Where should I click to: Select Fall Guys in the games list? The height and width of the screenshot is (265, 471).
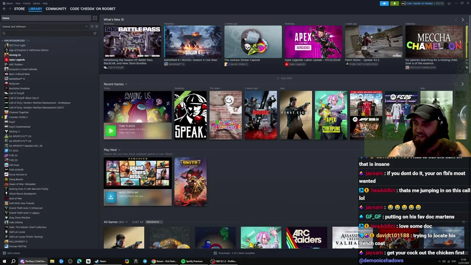[14, 165]
